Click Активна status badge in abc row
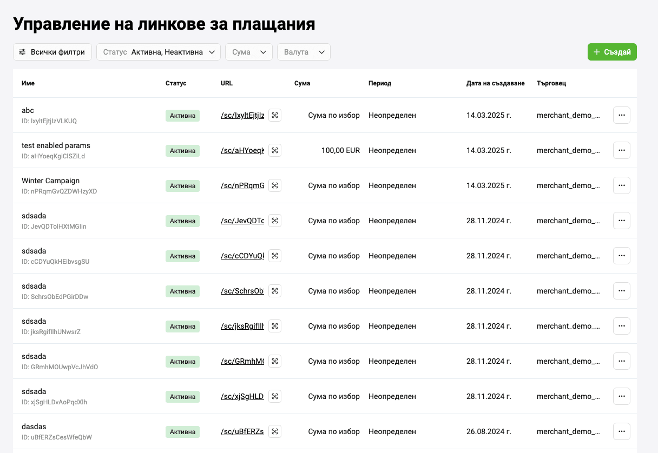This screenshot has height=453, width=658. pyautogui.click(x=182, y=115)
